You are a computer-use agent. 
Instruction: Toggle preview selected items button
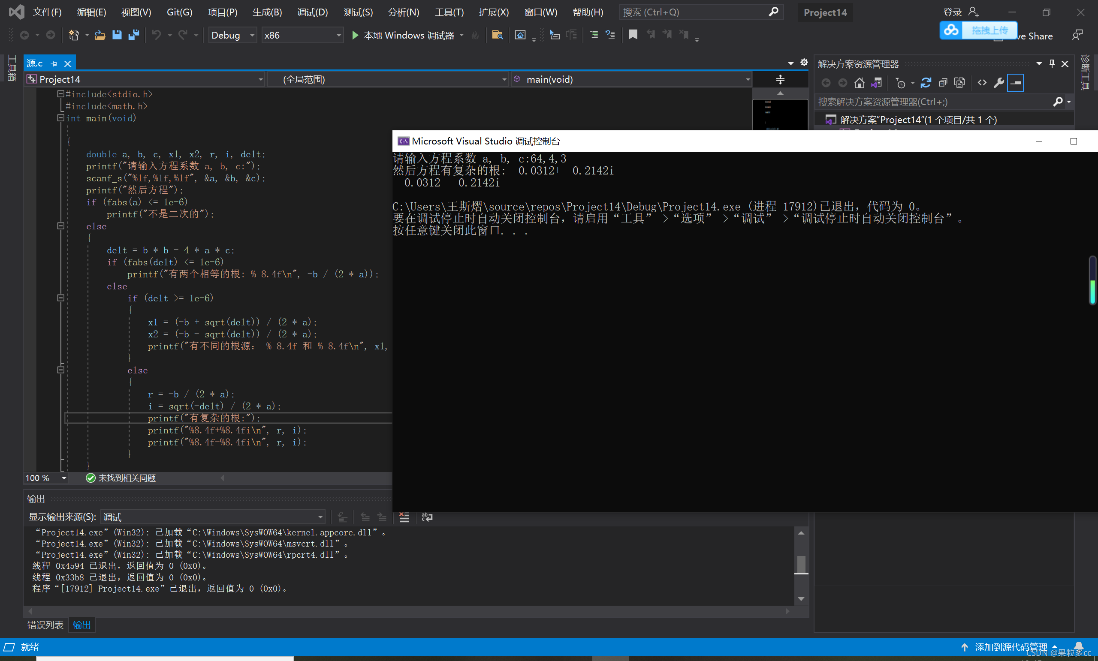point(1016,83)
